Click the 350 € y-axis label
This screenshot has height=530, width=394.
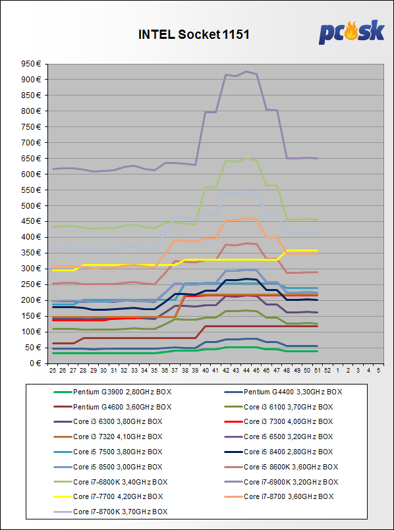click(32, 253)
